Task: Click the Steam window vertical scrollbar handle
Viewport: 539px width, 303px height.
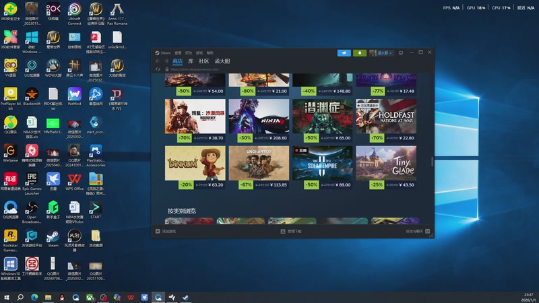Action: click(432, 162)
